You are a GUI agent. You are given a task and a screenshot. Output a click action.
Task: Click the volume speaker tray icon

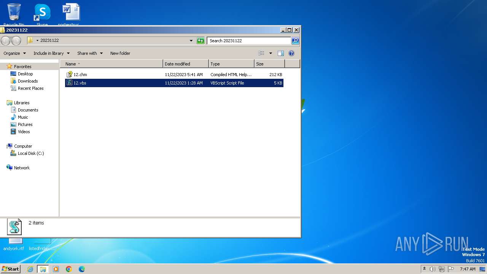433,269
